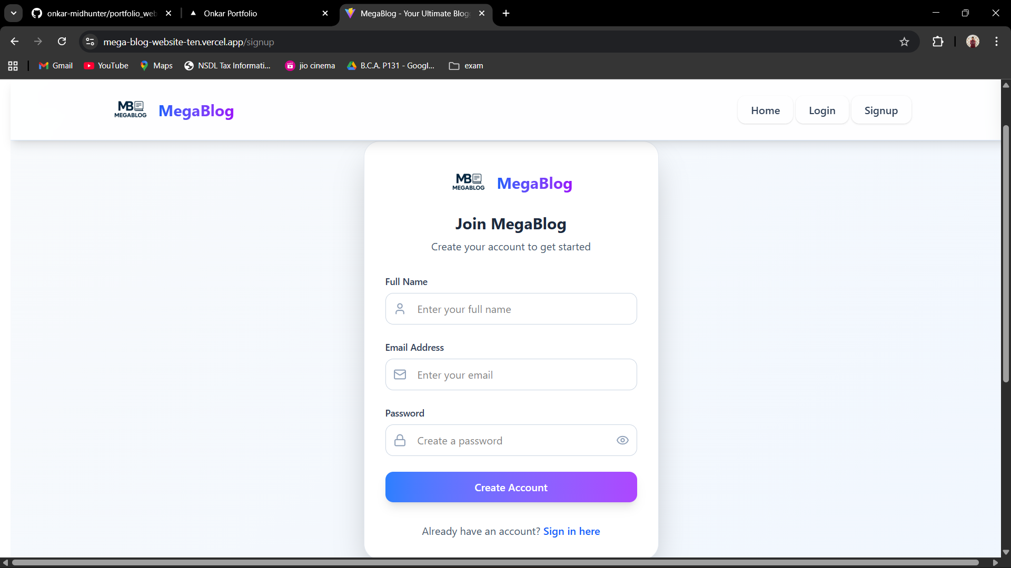This screenshot has height=568, width=1011.
Task: Bookmark this page with star icon
Action: tap(904, 42)
